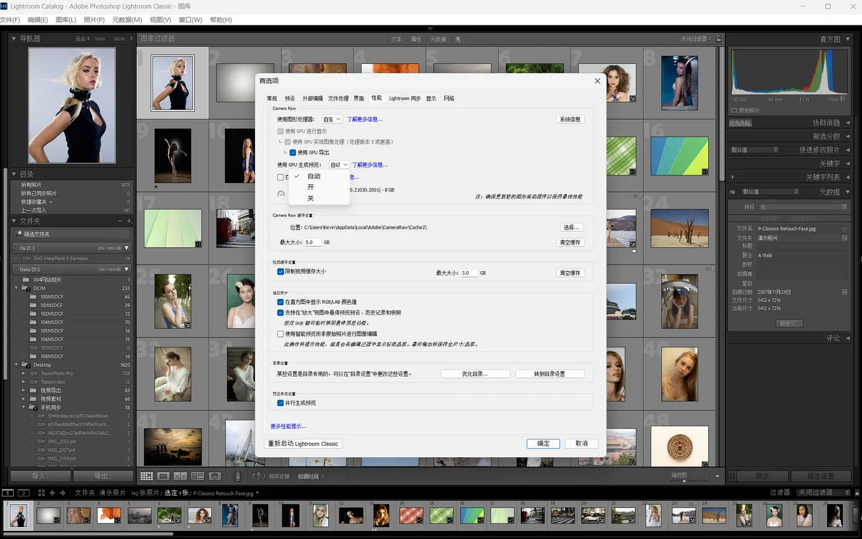
Task: Go back using filmstrip left arrow
Action: tap(53, 493)
